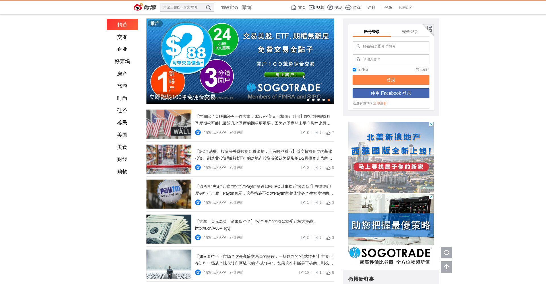Click the orange 登录 button

tap(391, 80)
